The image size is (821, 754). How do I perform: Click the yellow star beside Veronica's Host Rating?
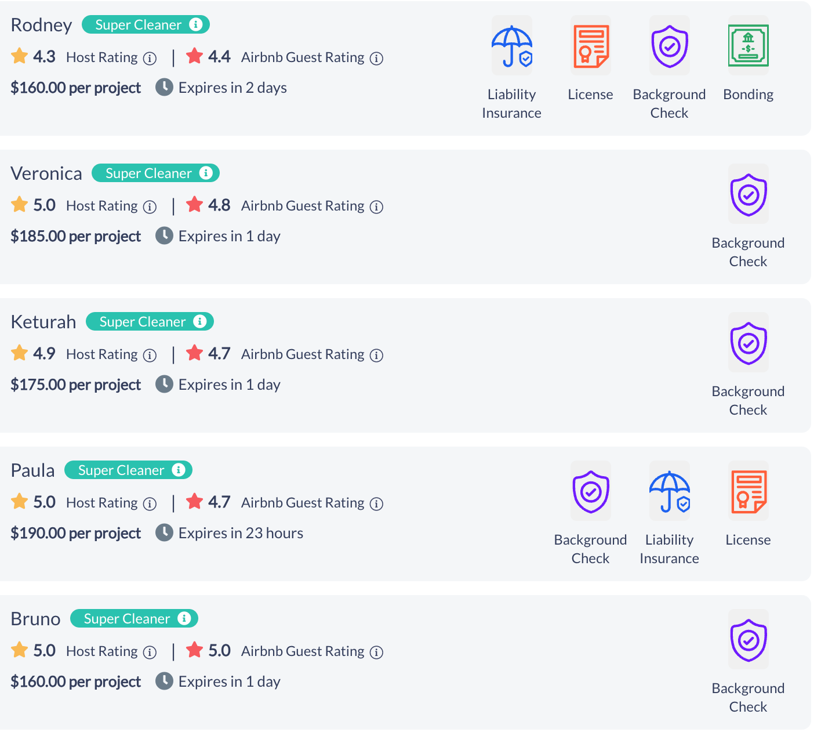tap(19, 204)
